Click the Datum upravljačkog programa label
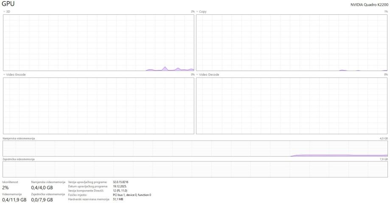This screenshot has height=210, width=390. click(88, 186)
